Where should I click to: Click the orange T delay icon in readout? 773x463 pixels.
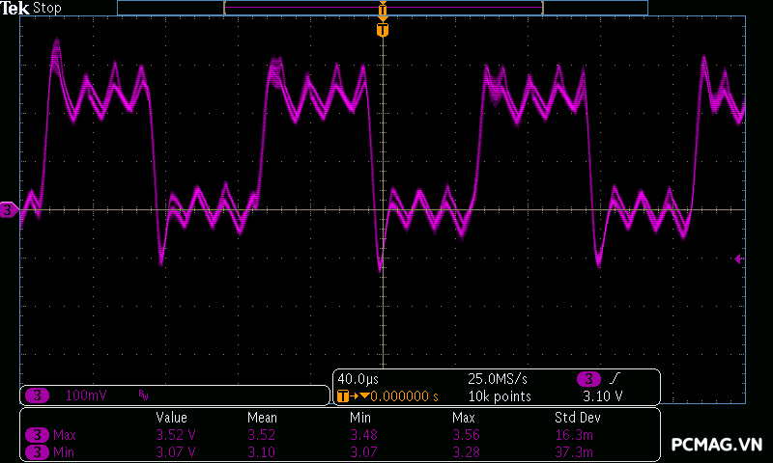(x=342, y=395)
